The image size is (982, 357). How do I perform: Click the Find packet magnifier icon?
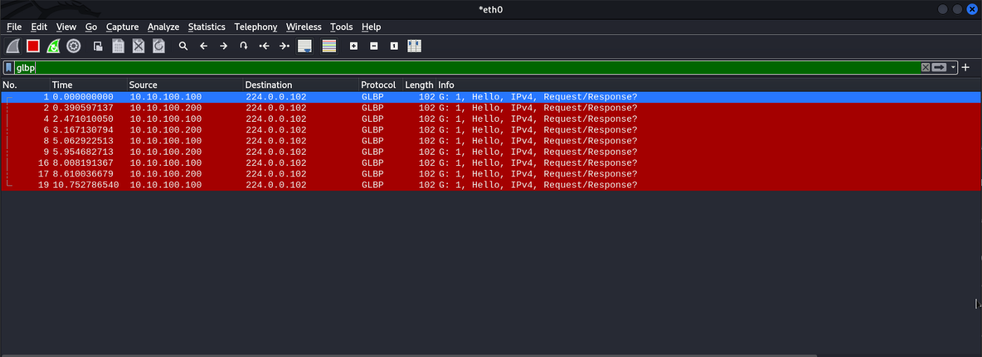click(183, 46)
